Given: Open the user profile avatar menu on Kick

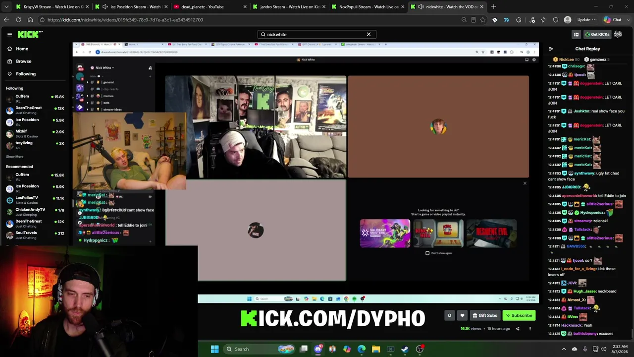Looking at the screenshot, I should (x=618, y=34).
